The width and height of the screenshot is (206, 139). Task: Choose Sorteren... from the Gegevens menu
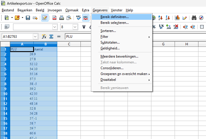pyautogui.click(x=108, y=31)
